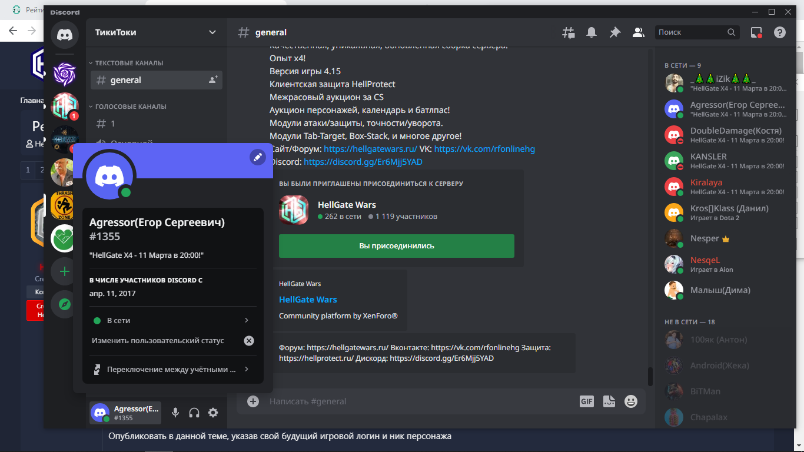The height and width of the screenshot is (452, 804).
Task: Open HellGate Wars blue embed title
Action: 308,300
